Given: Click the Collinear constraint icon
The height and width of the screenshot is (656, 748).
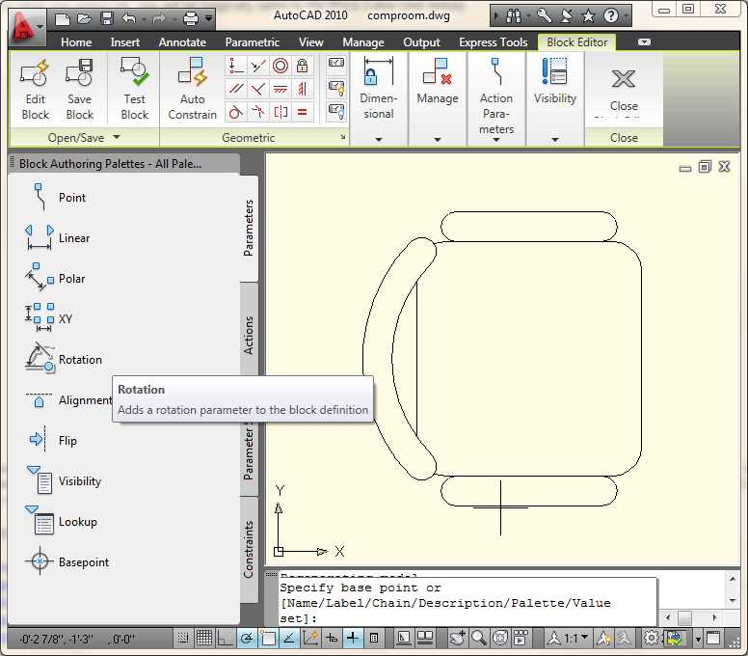Looking at the screenshot, I should pos(258,66).
